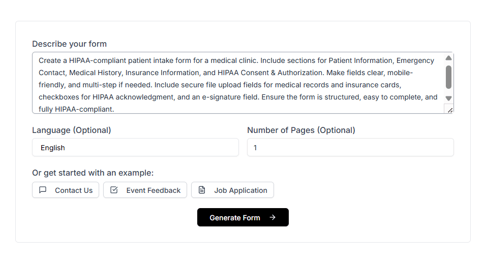Screen dimensions: 485x268
Task: Click the chat bubble icon beside Contact Us
Action: point(43,190)
